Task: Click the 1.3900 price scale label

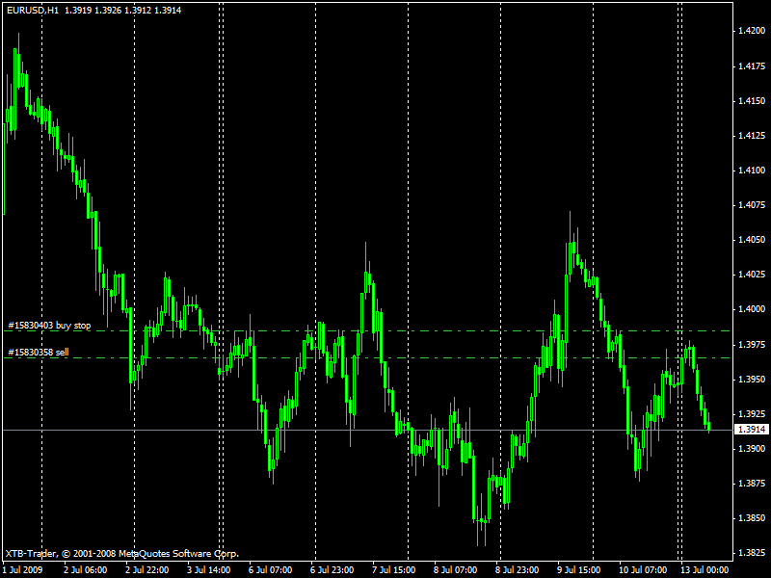Action: click(752, 449)
